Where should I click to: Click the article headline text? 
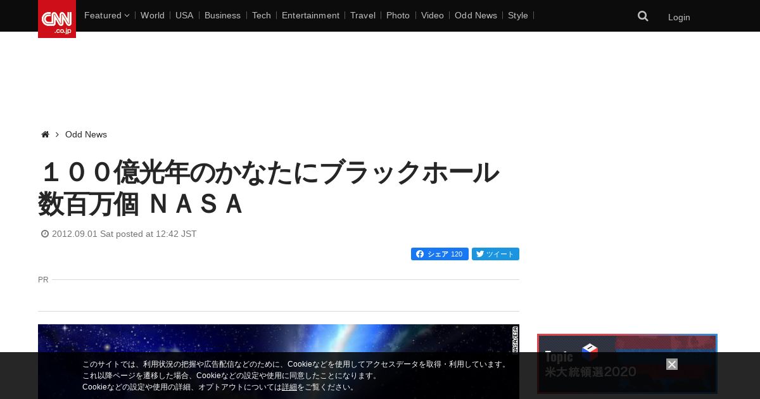tap(269, 188)
